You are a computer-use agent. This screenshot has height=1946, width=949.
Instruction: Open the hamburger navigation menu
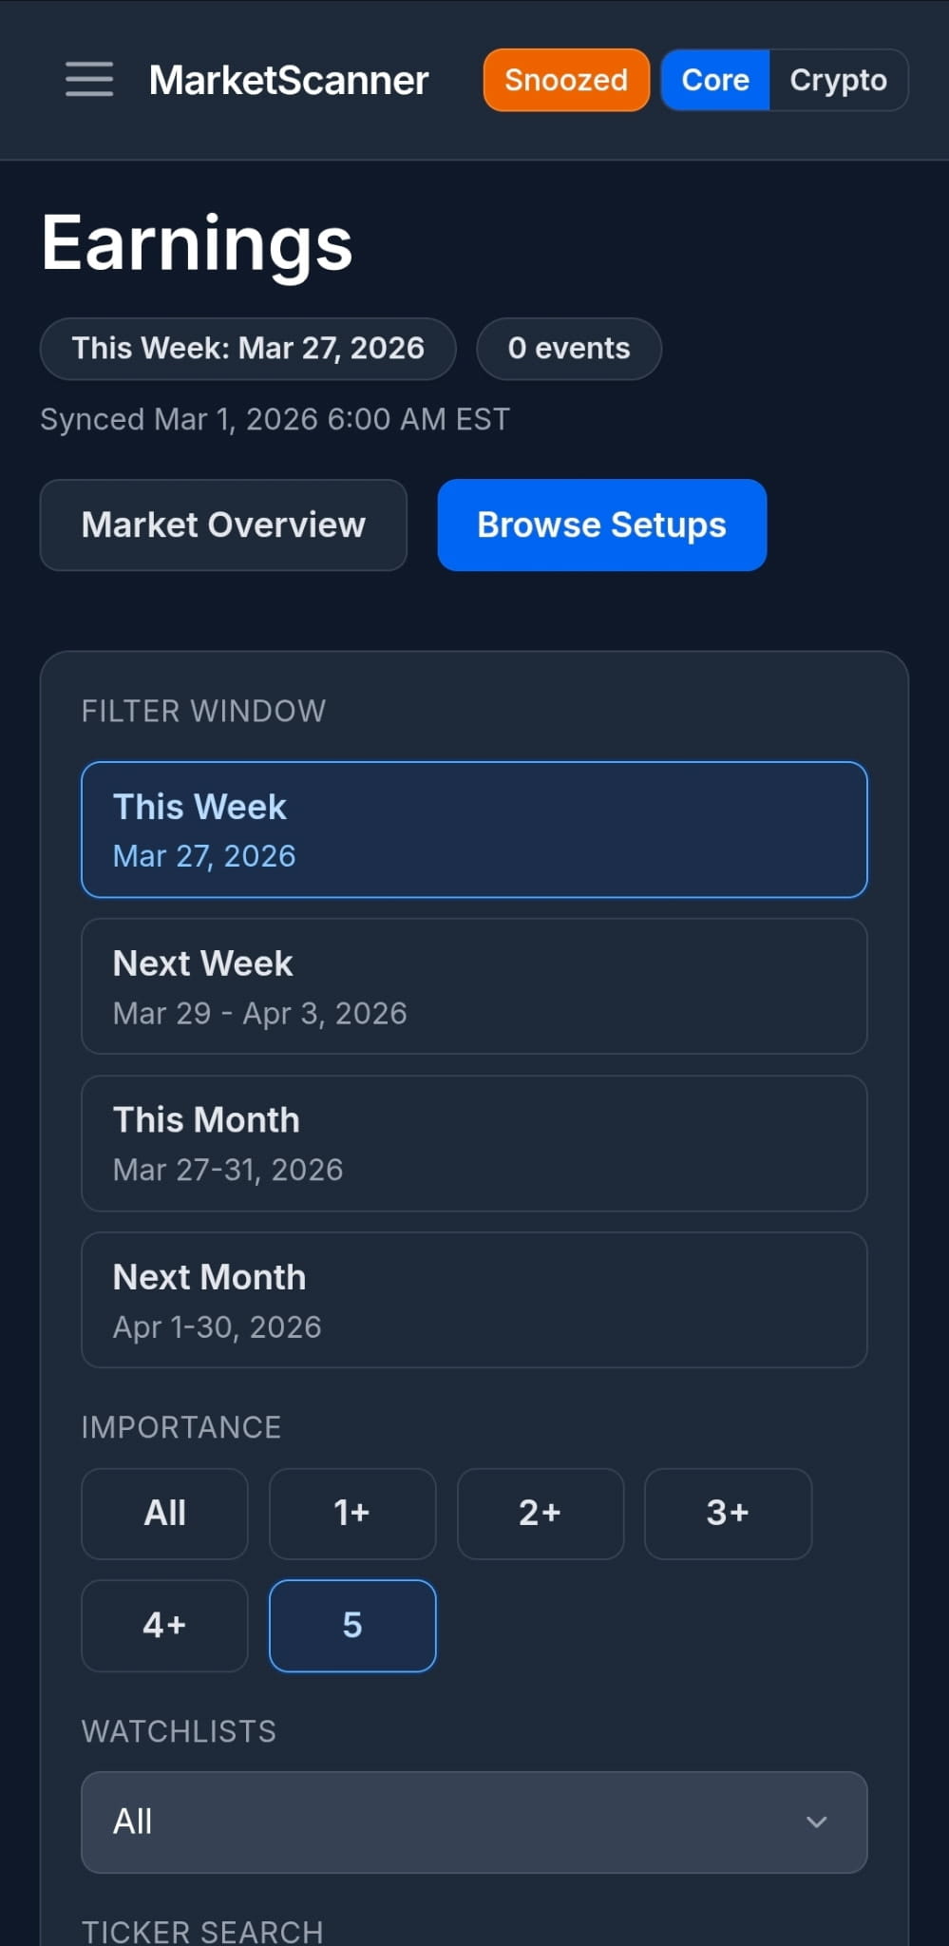(x=88, y=81)
